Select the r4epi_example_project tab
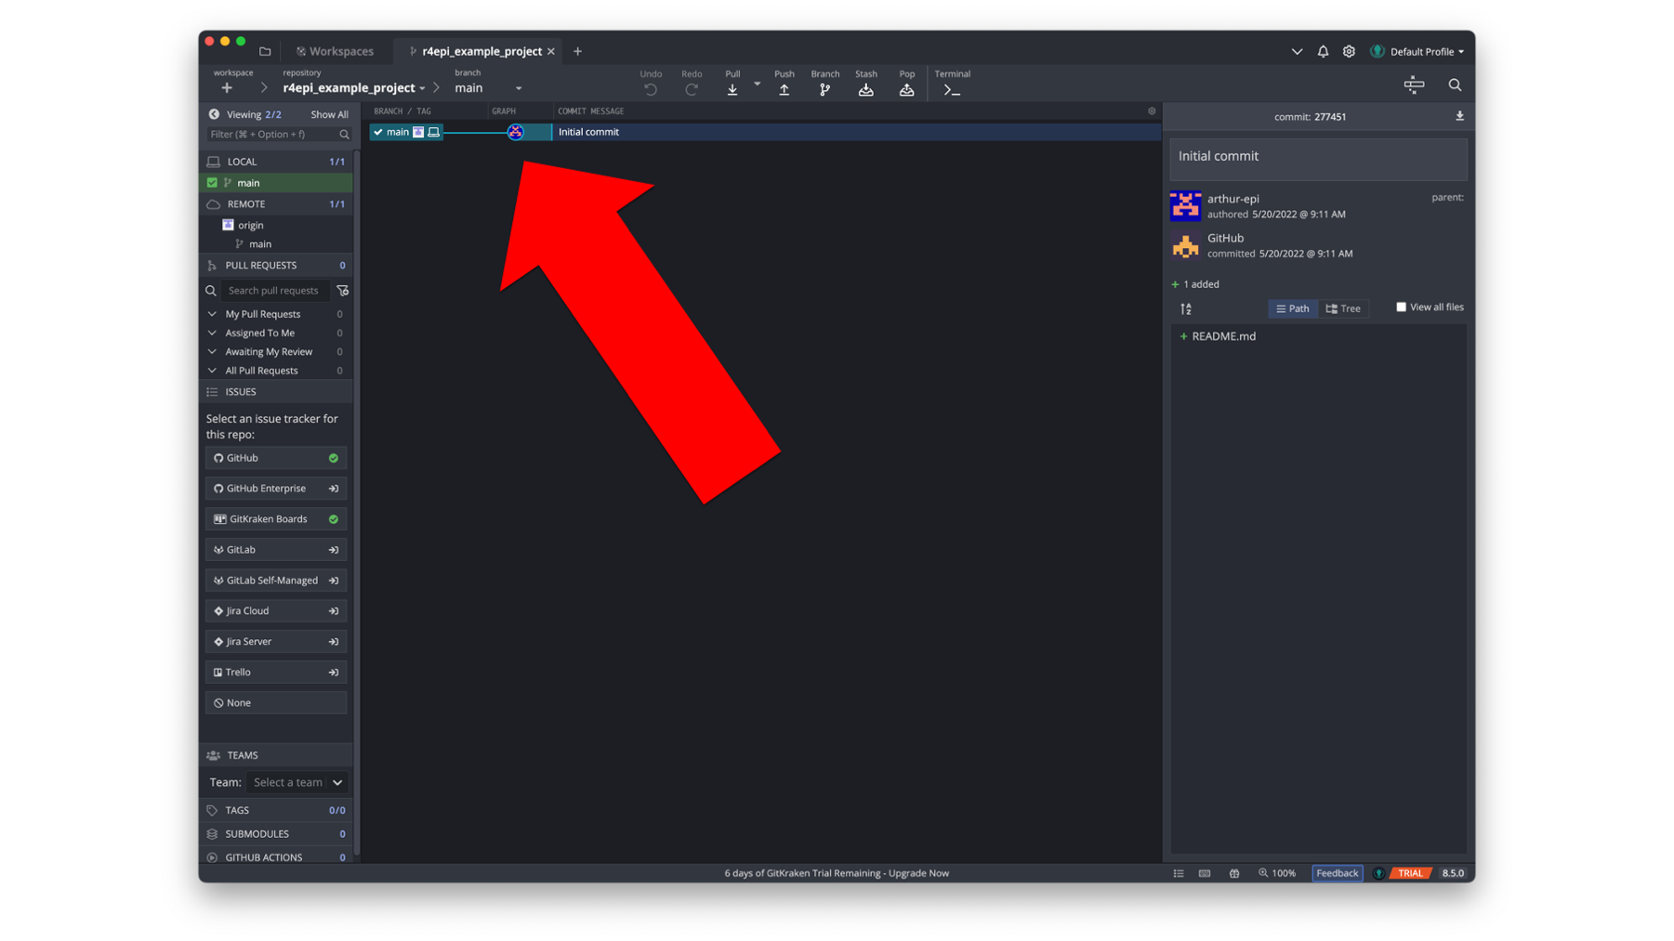Screen dimensions: 1674x941 481,51
